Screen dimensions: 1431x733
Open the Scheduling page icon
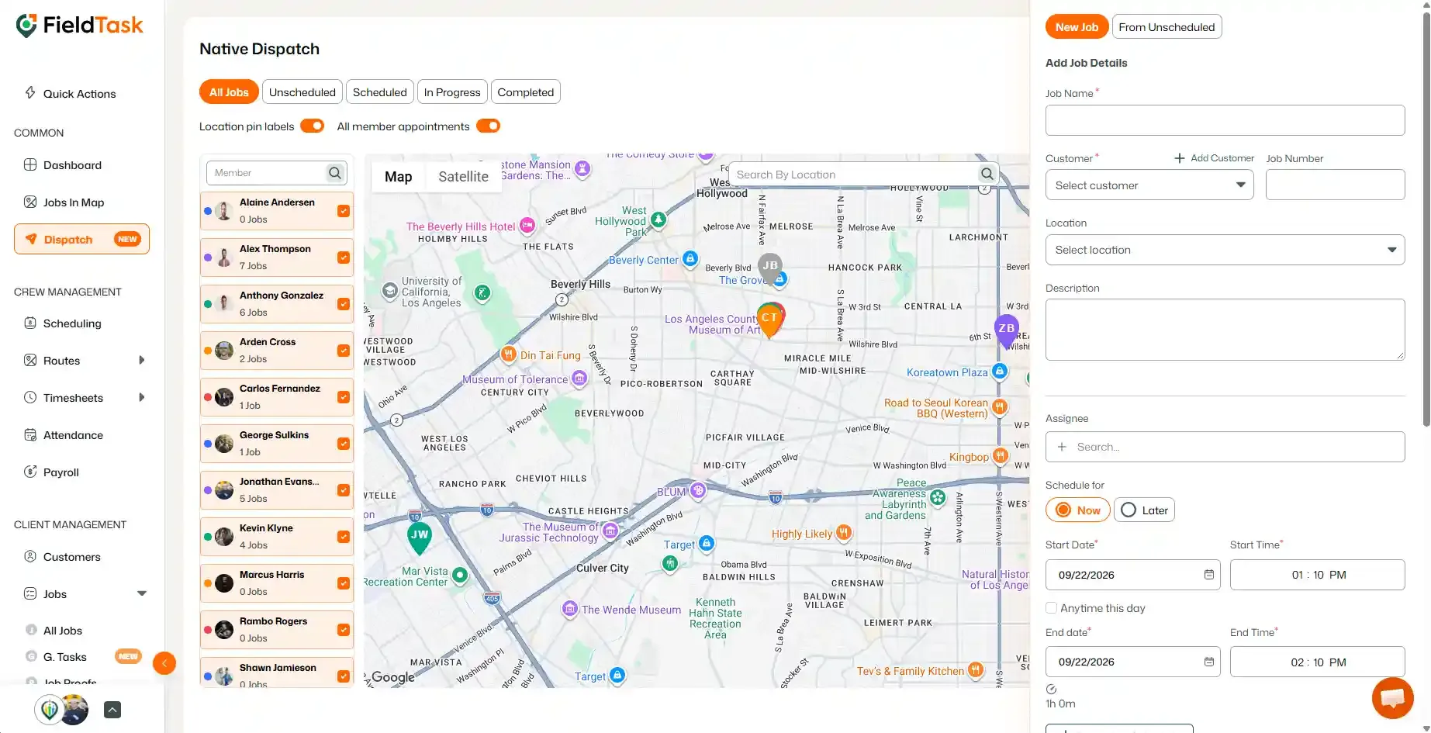(x=30, y=323)
